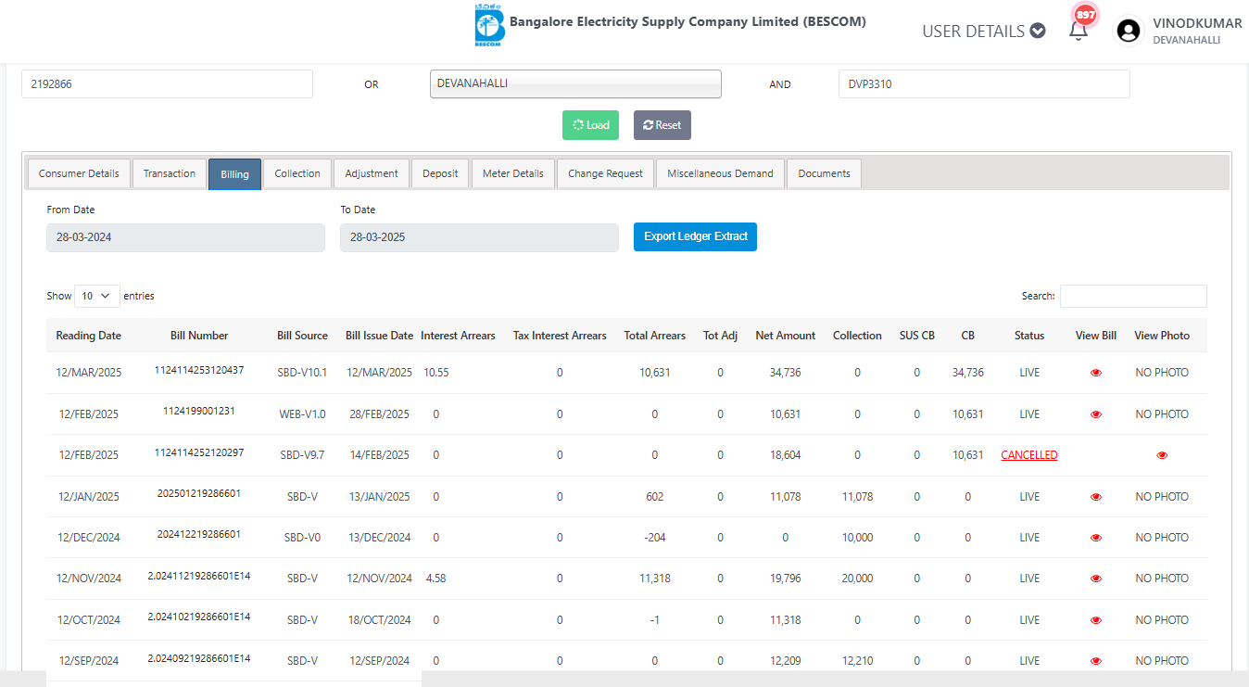
Task: Sort by Bill Number column header
Action: tap(199, 336)
